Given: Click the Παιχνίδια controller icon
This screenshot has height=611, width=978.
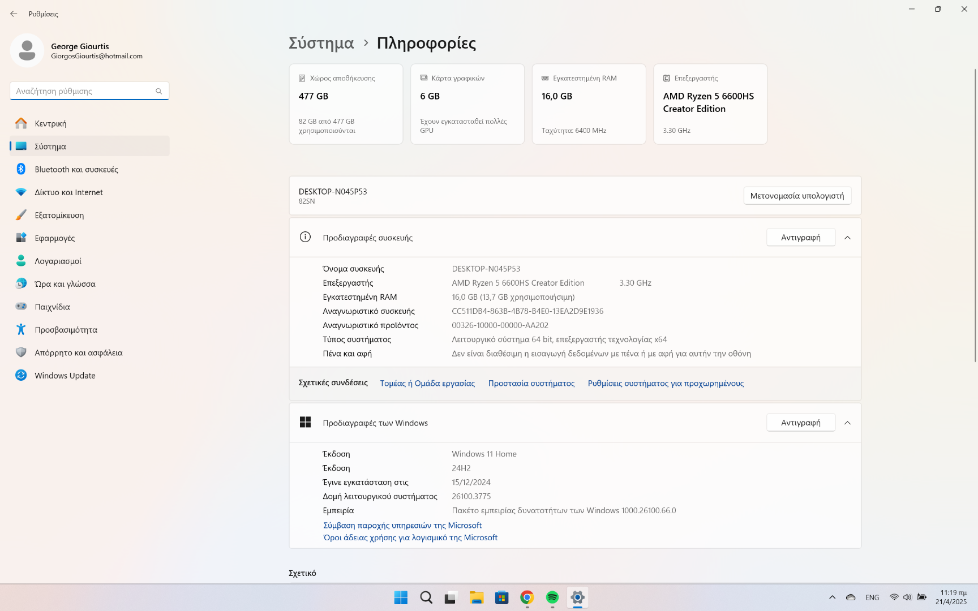Looking at the screenshot, I should [21, 307].
